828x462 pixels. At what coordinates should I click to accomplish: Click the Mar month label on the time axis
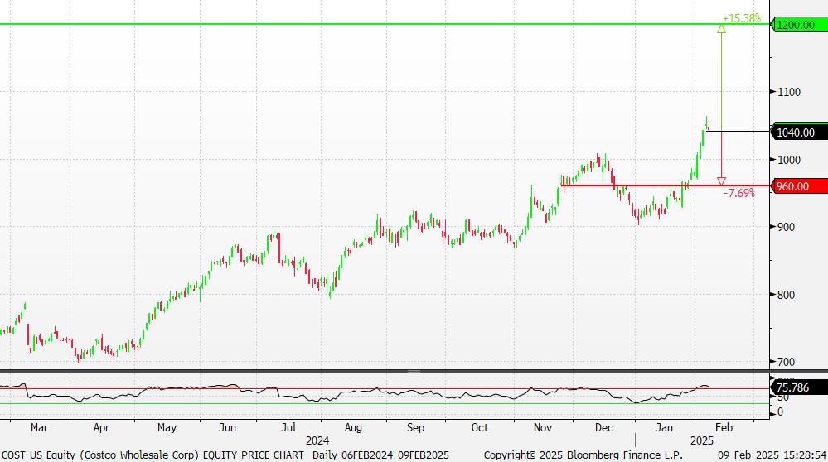39,428
